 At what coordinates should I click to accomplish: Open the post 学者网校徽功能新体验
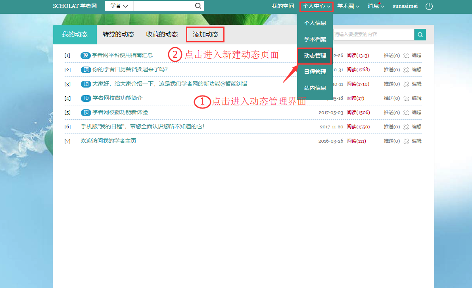(x=120, y=113)
